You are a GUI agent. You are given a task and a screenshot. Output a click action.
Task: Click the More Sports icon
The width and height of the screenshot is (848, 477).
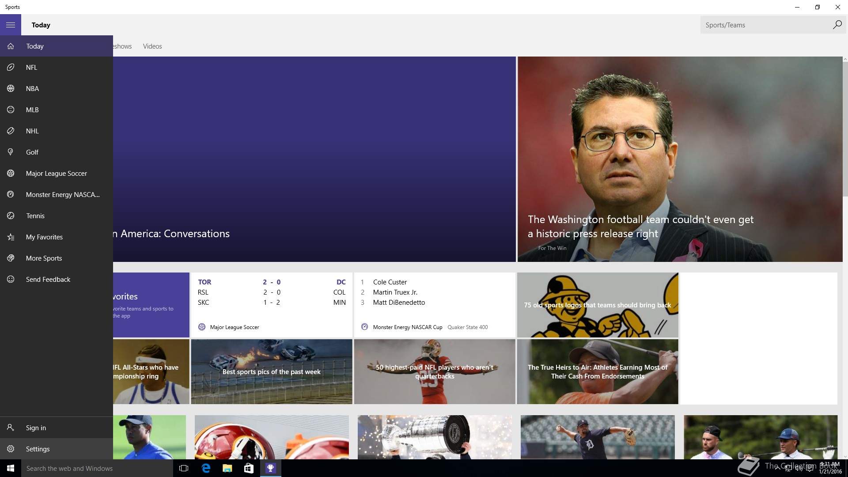pyautogui.click(x=11, y=258)
